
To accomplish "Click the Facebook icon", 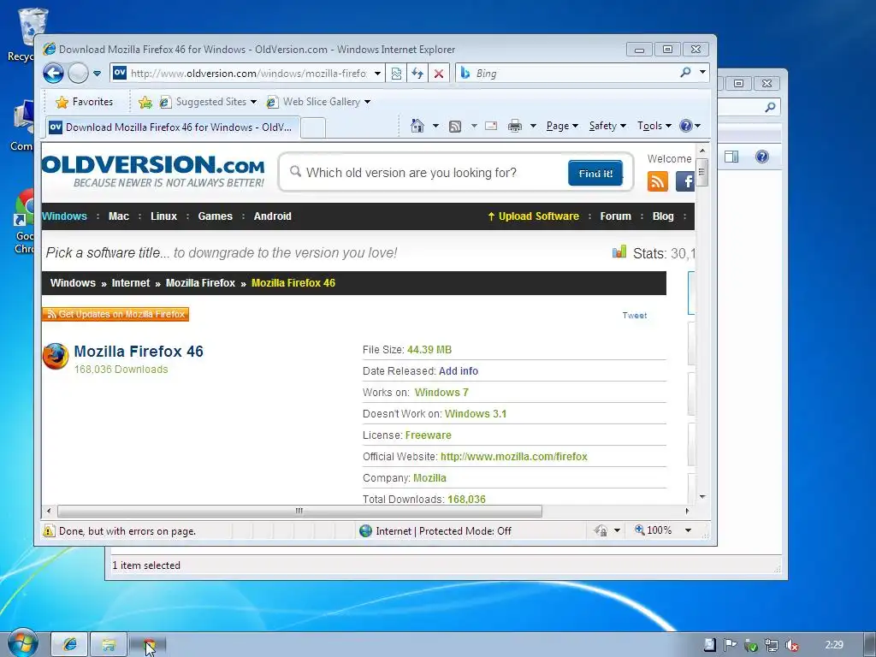I will [x=685, y=181].
